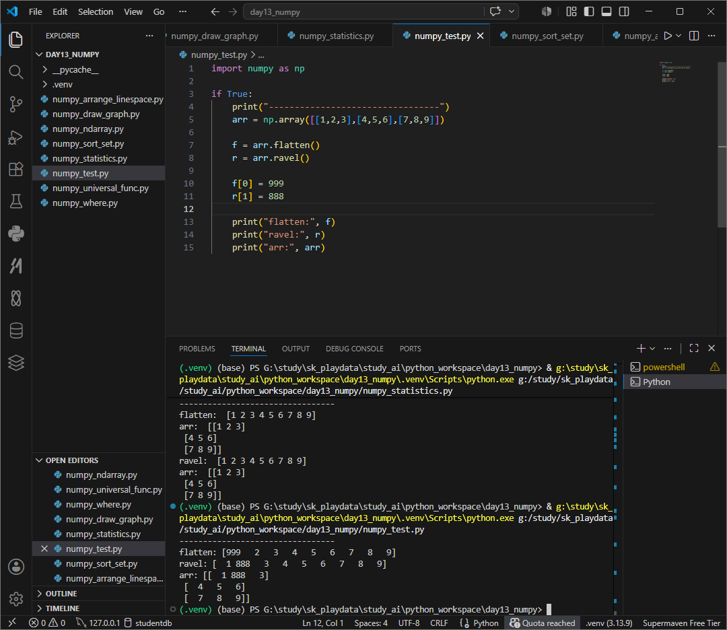Open the Extensions view
The image size is (727, 630).
click(15, 169)
